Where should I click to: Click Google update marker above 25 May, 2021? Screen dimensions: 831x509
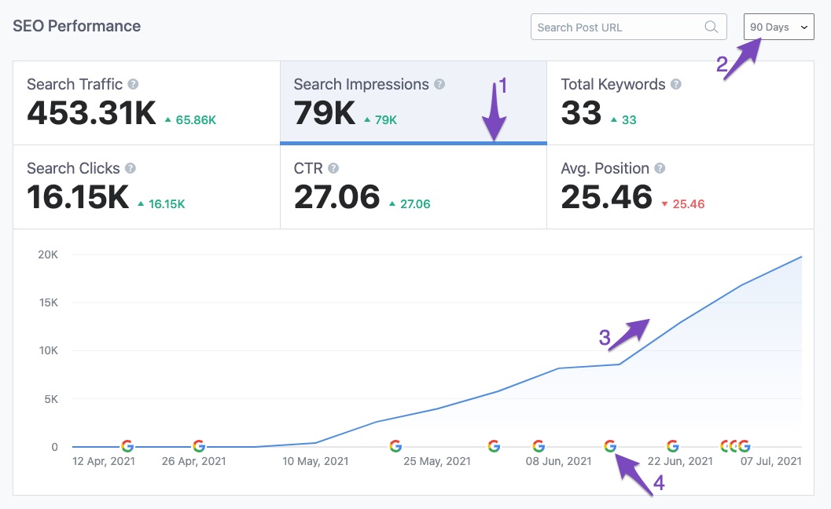[395, 446]
